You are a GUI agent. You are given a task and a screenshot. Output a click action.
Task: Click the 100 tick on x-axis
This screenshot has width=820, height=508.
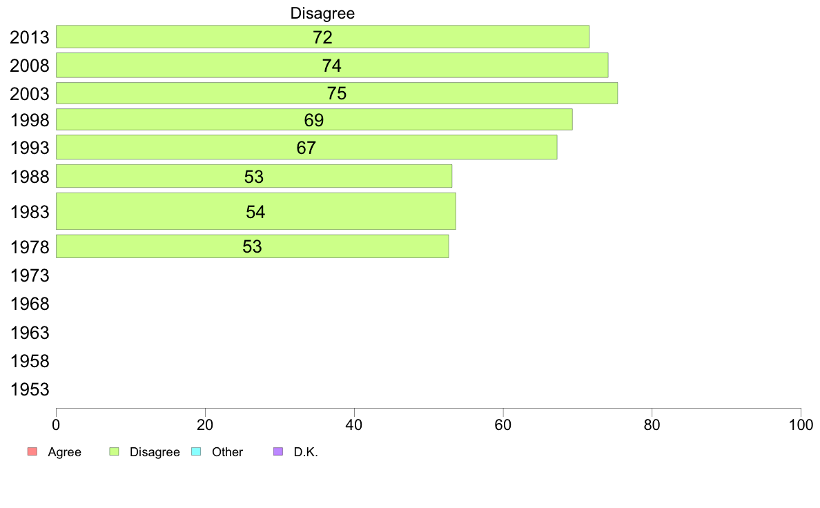pos(801,424)
